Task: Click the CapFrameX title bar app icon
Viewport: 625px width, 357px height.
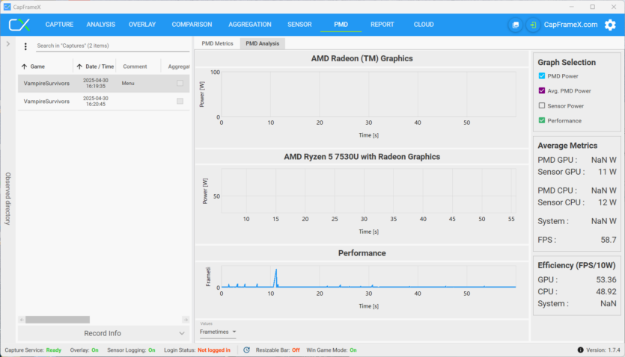Action: [x=7, y=7]
